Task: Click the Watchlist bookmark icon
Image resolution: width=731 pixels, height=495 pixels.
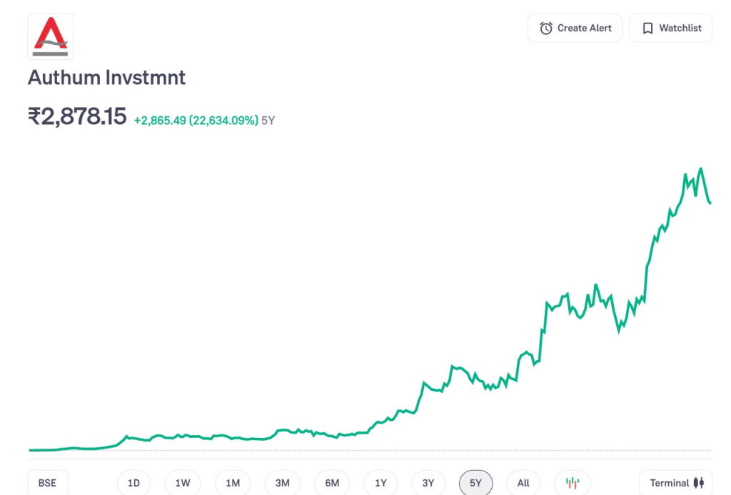Action: coord(647,29)
